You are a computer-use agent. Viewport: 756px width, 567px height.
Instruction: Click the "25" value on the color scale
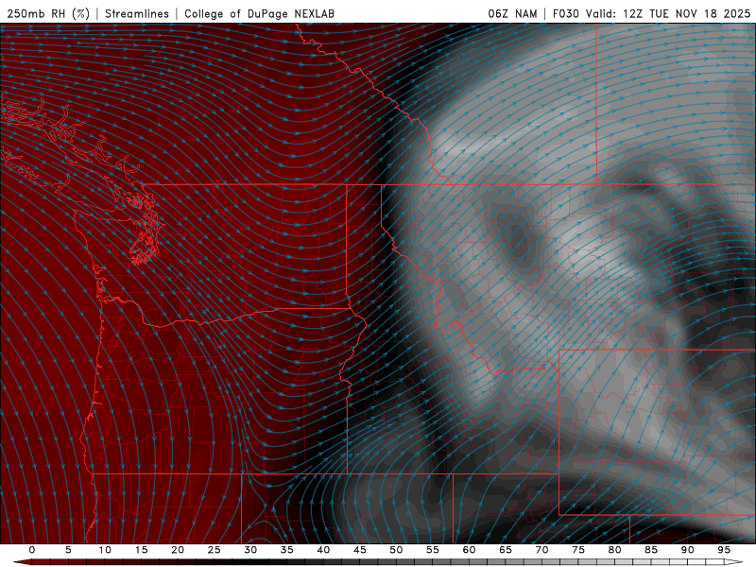click(215, 550)
